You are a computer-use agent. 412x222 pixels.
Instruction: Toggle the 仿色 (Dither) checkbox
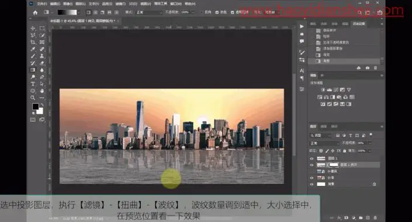point(217,12)
